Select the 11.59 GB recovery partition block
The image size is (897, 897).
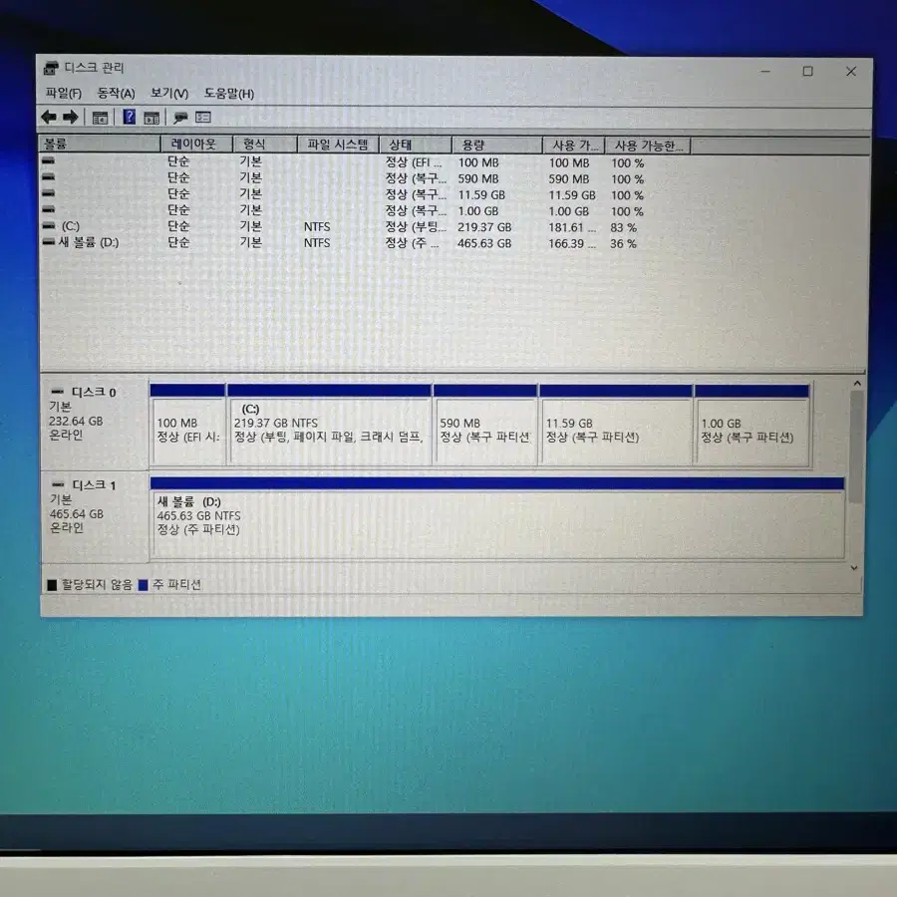tap(616, 425)
